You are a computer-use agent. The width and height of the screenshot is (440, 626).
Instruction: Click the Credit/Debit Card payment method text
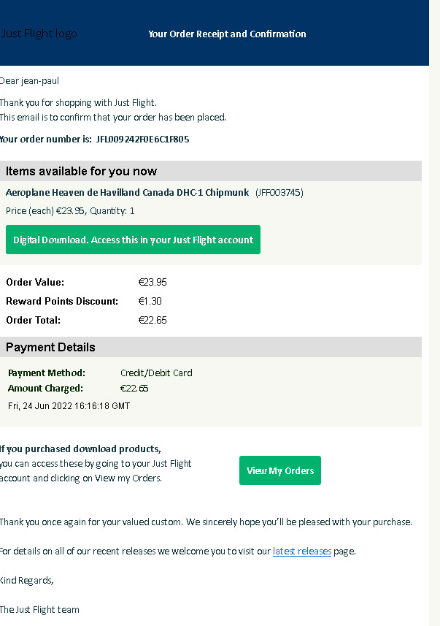(x=156, y=373)
